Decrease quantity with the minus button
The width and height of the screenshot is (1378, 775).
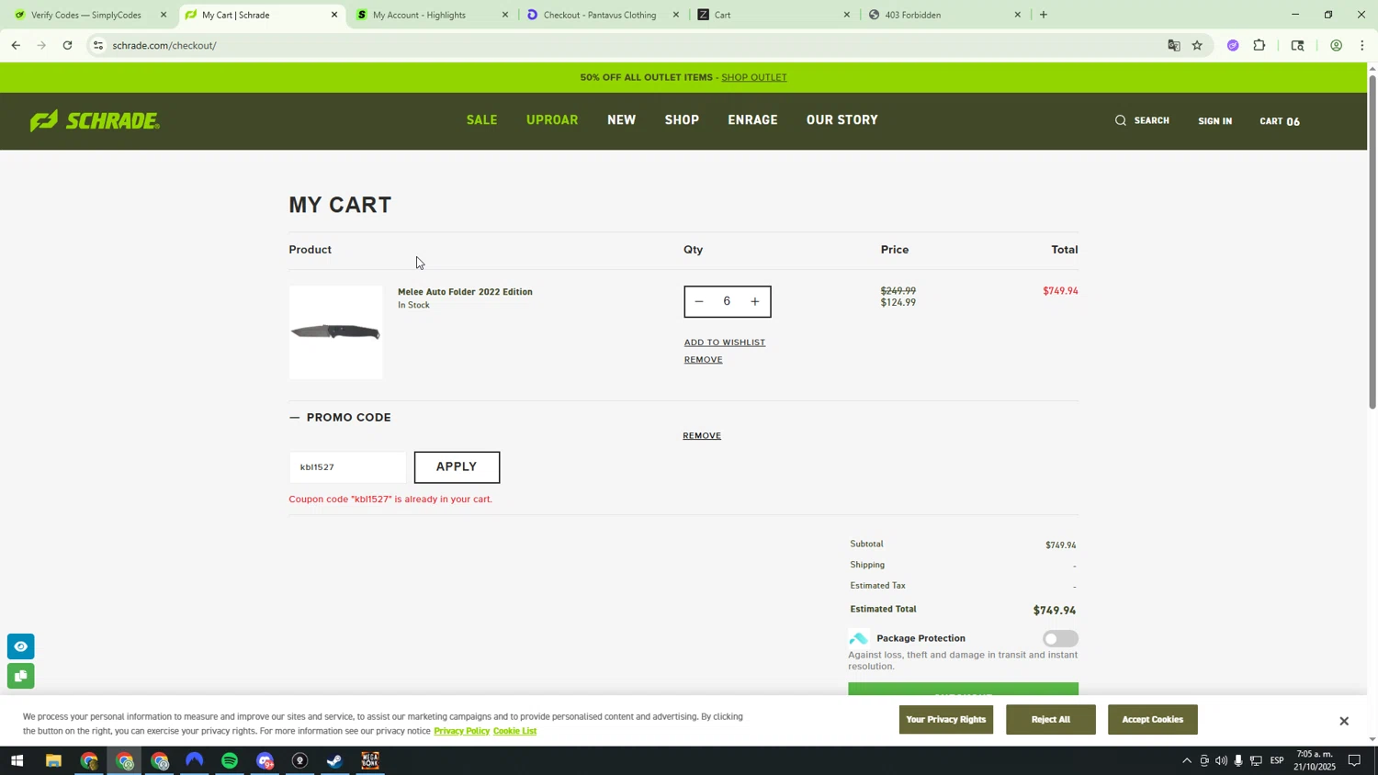(x=699, y=302)
